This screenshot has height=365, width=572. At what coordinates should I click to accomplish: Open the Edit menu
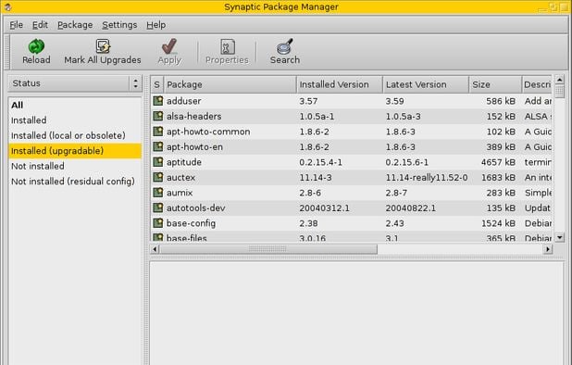click(x=40, y=25)
